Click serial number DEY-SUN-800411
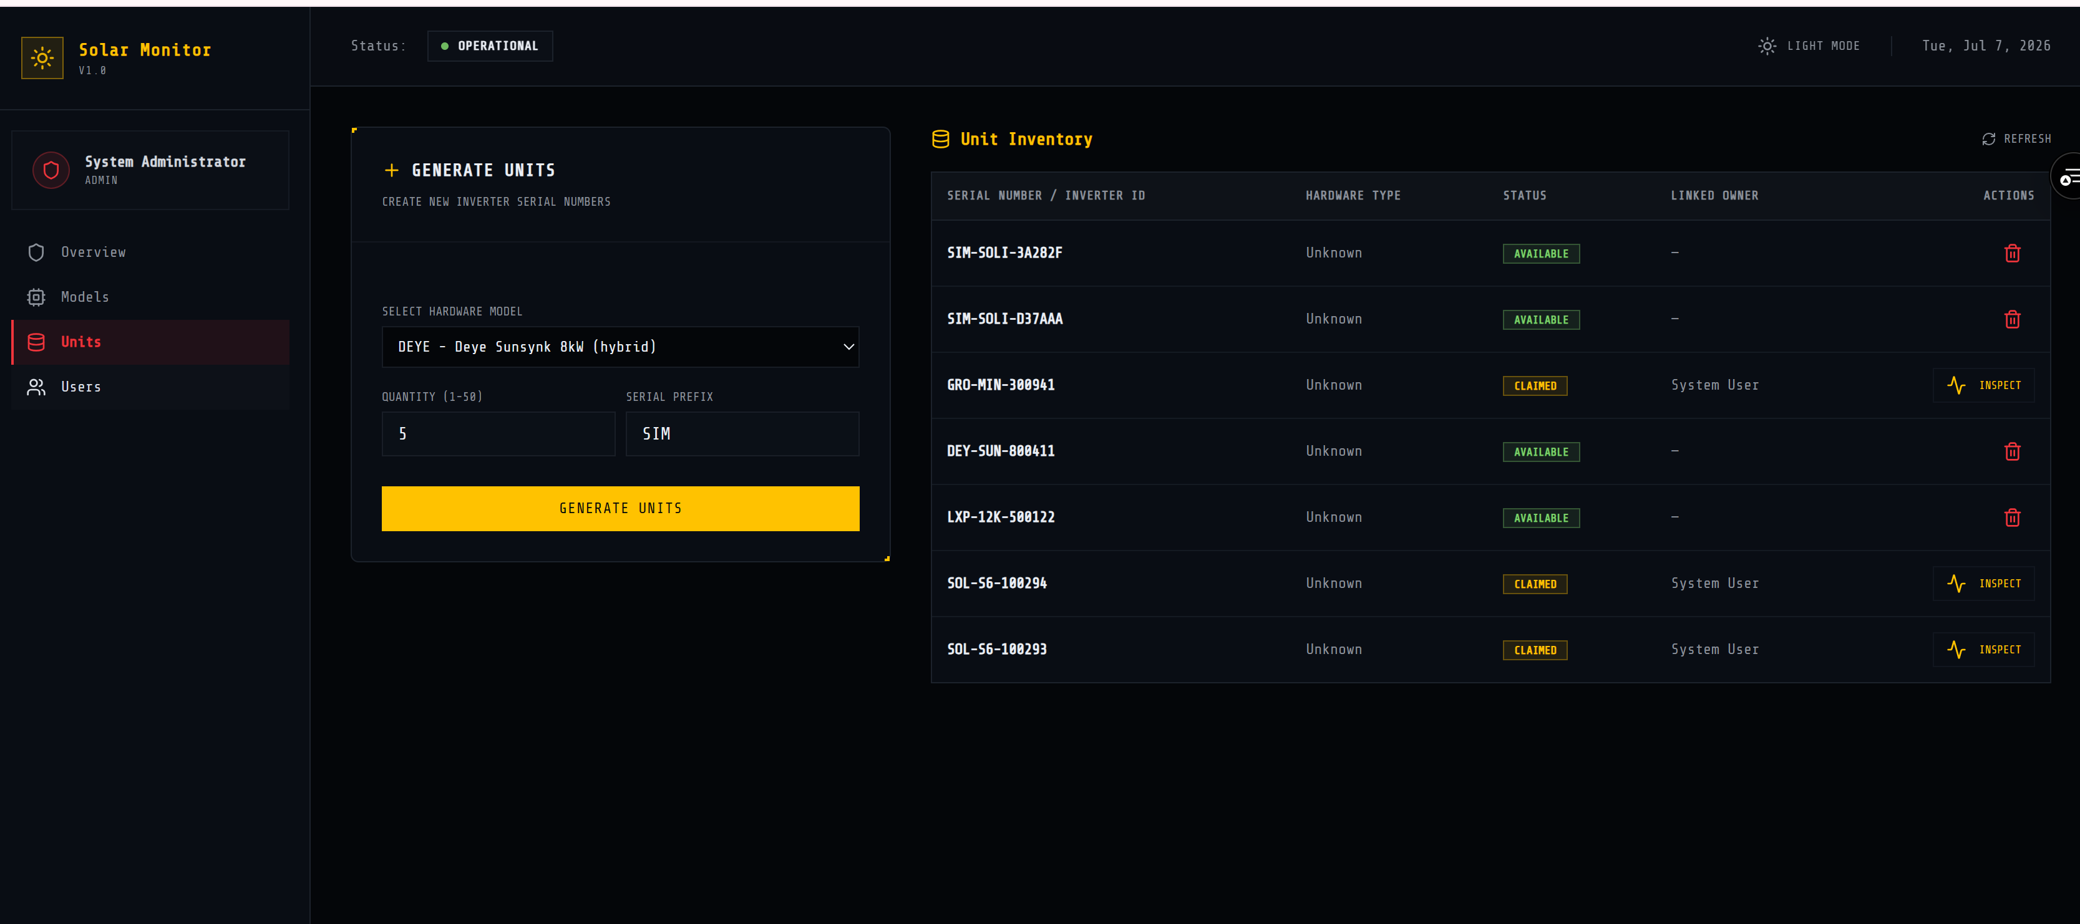 1001,452
